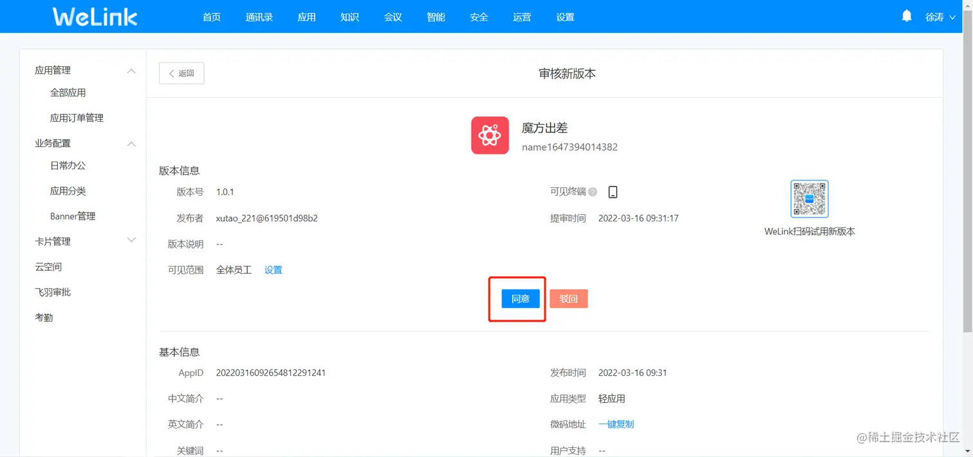Click the 同意 approval button
The width and height of the screenshot is (973, 457).
point(519,298)
